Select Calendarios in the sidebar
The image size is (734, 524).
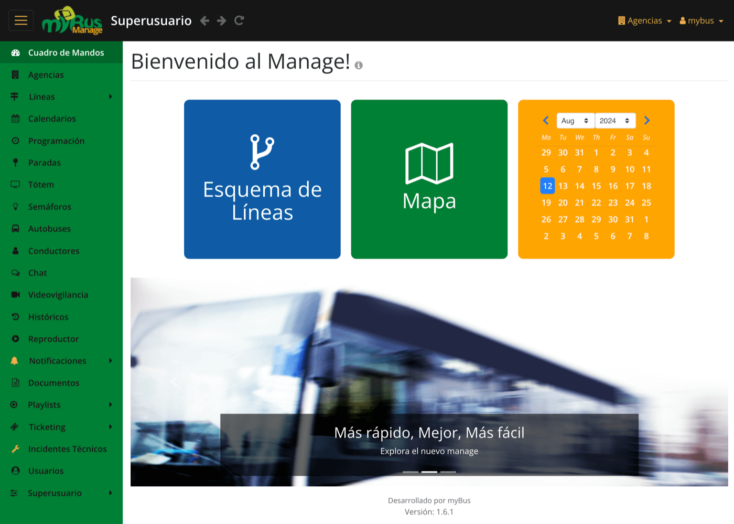pos(52,119)
